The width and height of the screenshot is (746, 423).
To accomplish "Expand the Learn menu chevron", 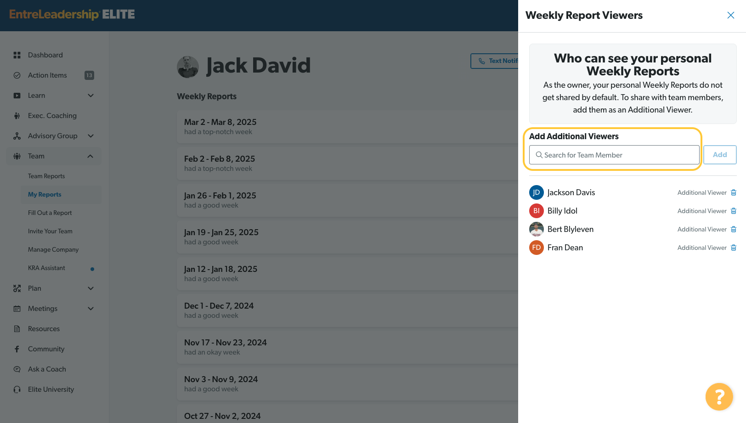I will (90, 96).
